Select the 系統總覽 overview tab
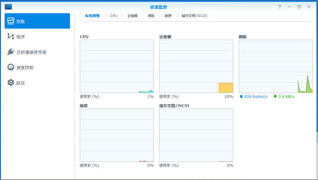318x180 pixels. [92, 15]
